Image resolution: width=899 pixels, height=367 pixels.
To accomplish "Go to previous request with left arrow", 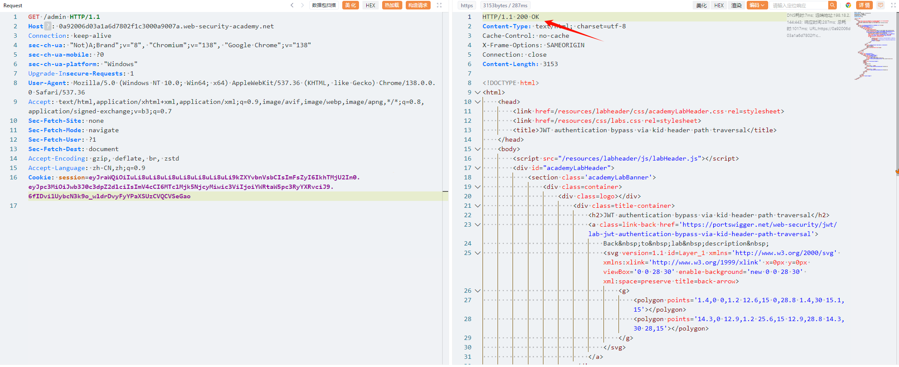I will coord(292,5).
